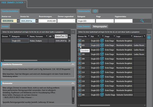
Task: Select the Freie Zimmer tab
Action: coord(84,26)
